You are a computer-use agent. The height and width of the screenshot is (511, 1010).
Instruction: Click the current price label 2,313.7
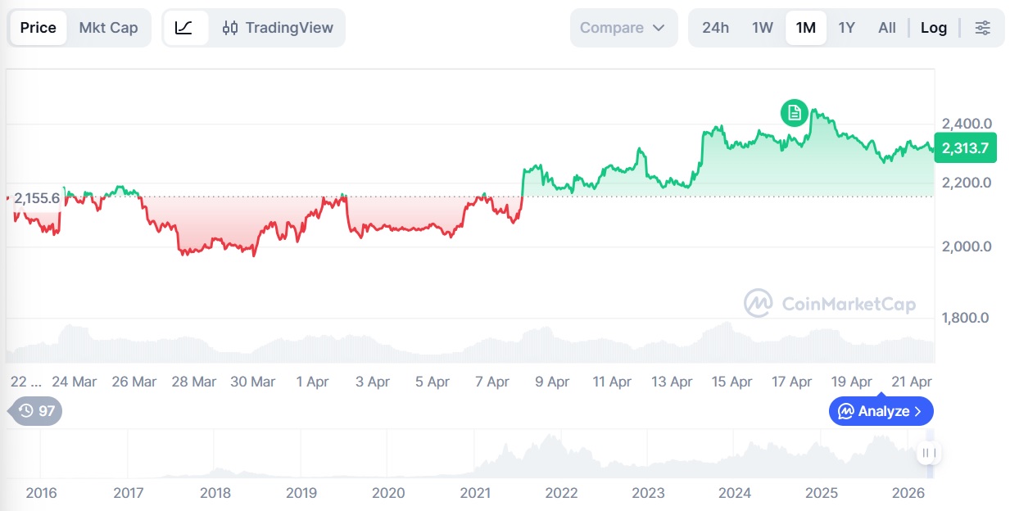pos(965,148)
